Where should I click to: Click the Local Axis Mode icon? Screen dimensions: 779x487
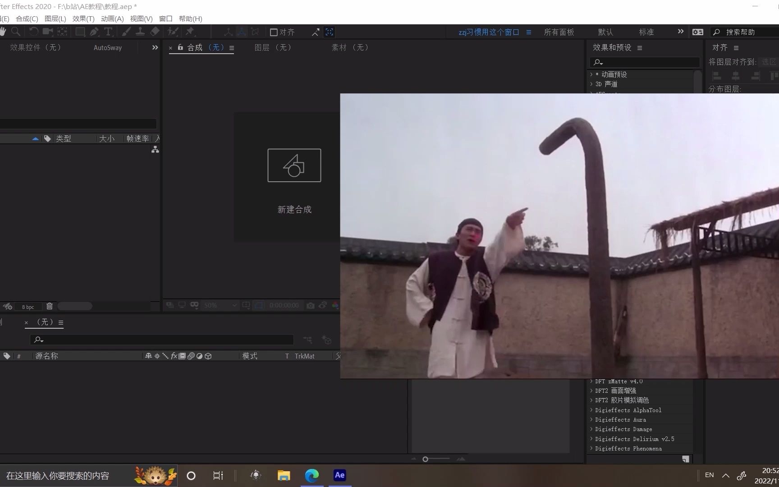[228, 32]
